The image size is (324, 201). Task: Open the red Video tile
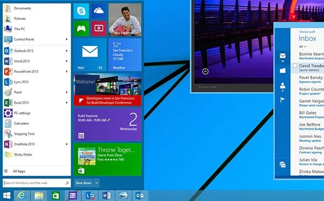tap(99, 28)
